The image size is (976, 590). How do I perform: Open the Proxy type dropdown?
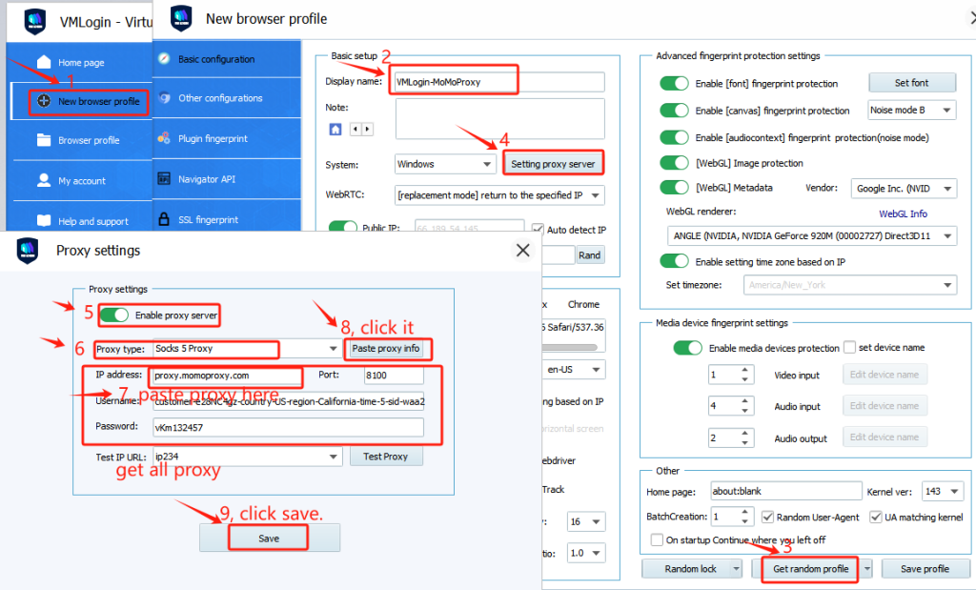pos(333,349)
